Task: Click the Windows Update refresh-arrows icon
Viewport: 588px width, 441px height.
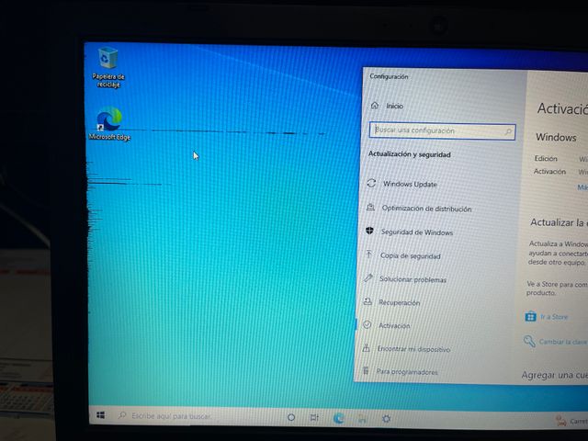Action: pyautogui.click(x=371, y=183)
